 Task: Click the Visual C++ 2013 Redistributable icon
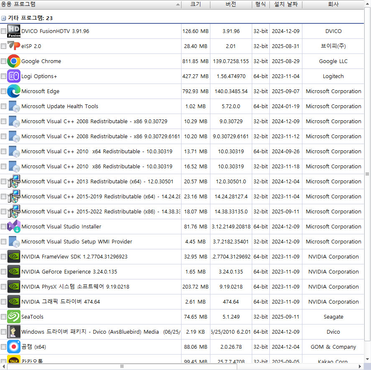tap(14, 182)
